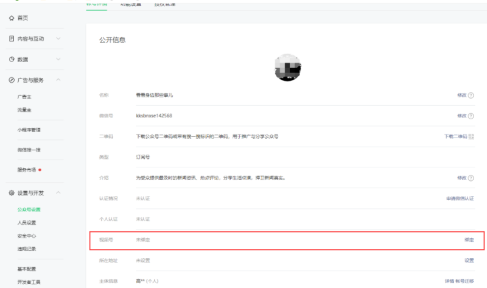The image size is (487, 288).
Task: Open 服务市场 in the sidebar
Action: (27, 170)
